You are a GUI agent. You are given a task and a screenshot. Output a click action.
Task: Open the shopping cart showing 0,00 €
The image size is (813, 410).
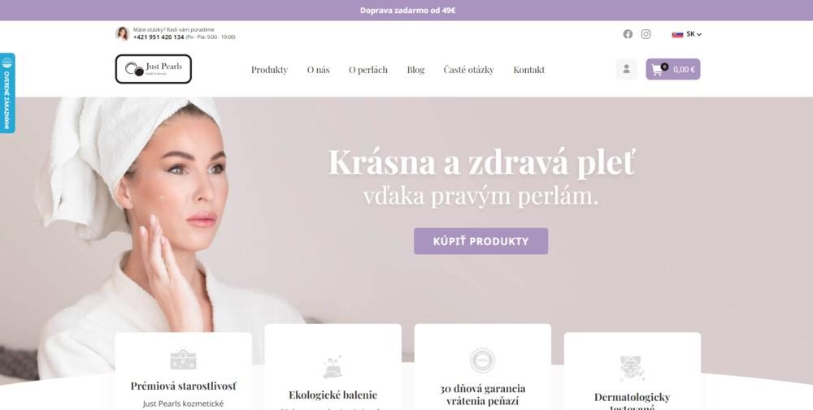point(672,69)
